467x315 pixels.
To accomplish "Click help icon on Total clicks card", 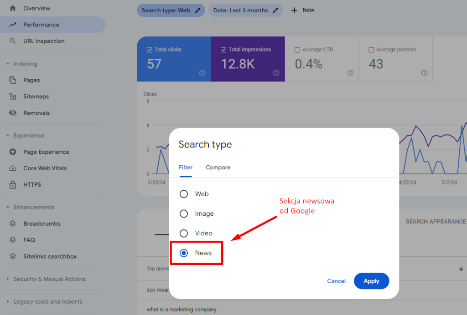I will click(x=202, y=73).
